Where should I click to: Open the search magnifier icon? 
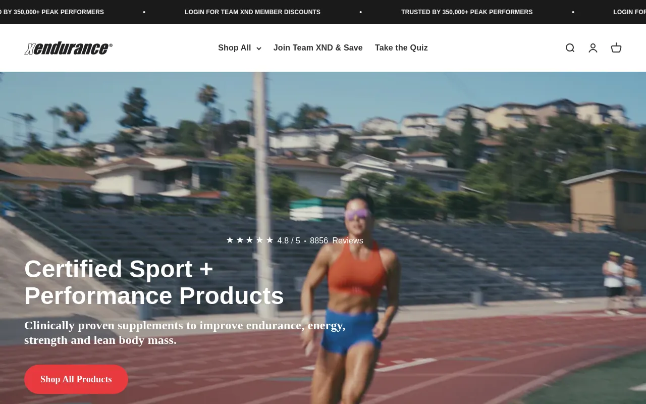[570, 48]
